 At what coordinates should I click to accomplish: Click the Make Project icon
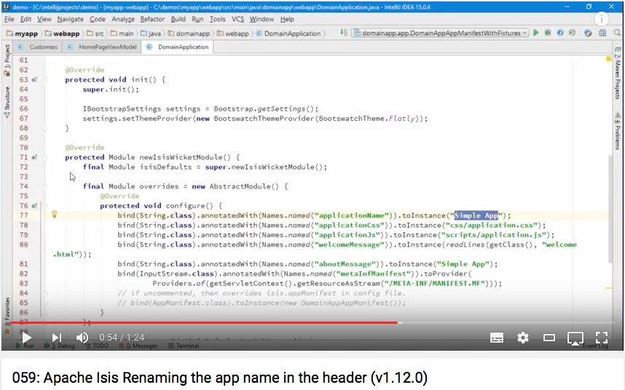(x=343, y=33)
